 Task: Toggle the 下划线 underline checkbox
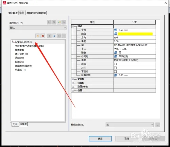tap(115, 71)
